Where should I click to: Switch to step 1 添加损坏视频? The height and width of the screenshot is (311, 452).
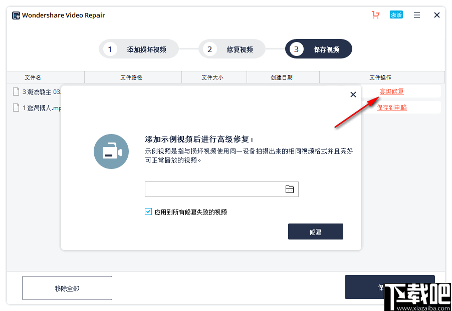pos(138,48)
